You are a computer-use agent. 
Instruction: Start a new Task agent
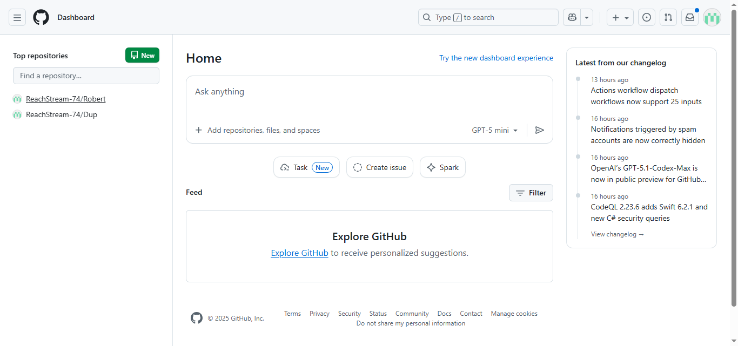[306, 167]
